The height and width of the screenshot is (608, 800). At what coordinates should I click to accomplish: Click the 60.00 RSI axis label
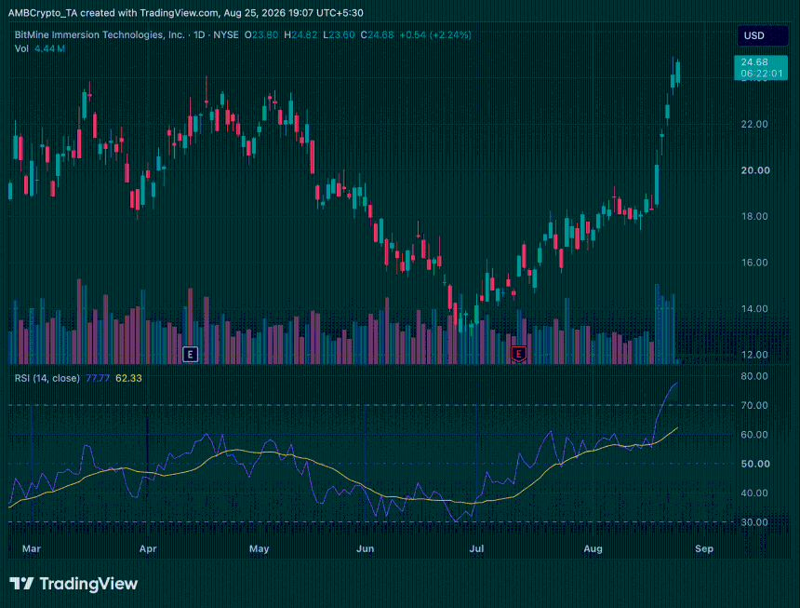click(754, 435)
